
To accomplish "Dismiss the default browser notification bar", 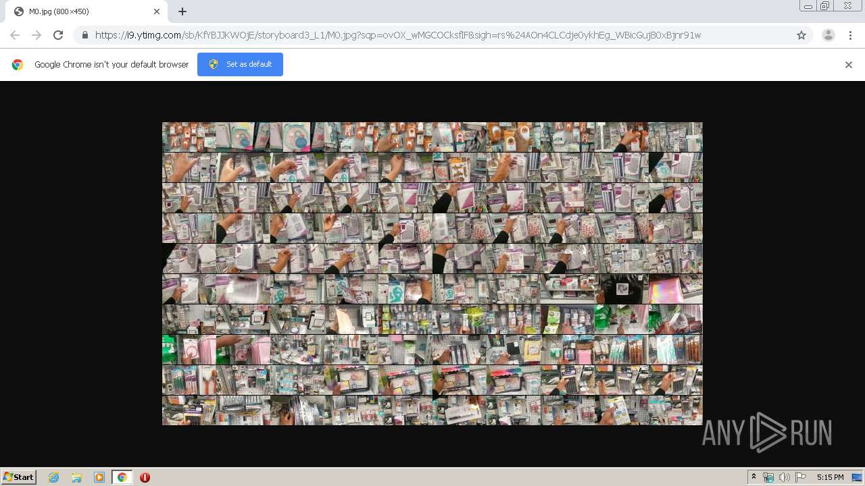I will click(849, 65).
